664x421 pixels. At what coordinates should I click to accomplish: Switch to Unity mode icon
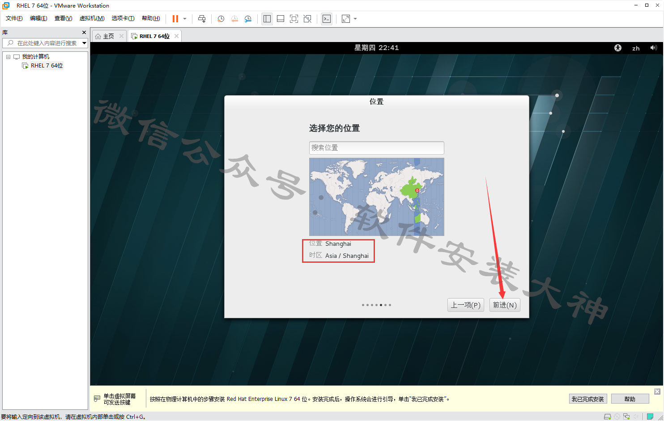click(x=307, y=19)
